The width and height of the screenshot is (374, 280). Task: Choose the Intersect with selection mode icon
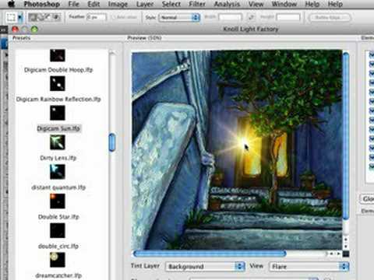pyautogui.click(x=56, y=17)
